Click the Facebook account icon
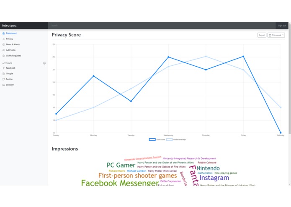This screenshot has height=207, width=291. pyautogui.click(x=3, y=68)
